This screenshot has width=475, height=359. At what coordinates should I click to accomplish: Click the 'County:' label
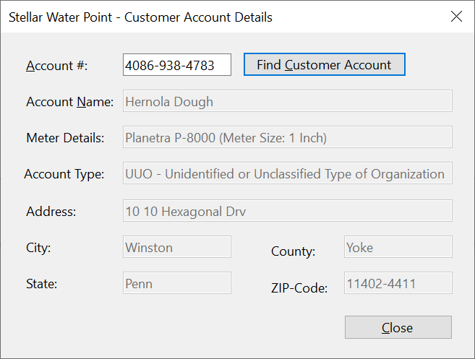[294, 251]
